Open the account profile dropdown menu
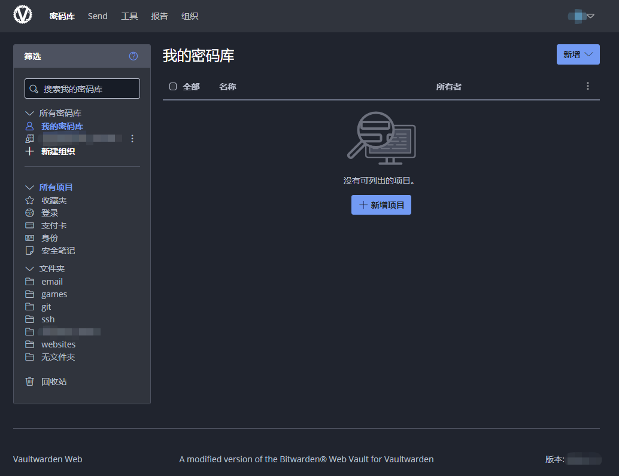This screenshot has width=619, height=476. (581, 16)
